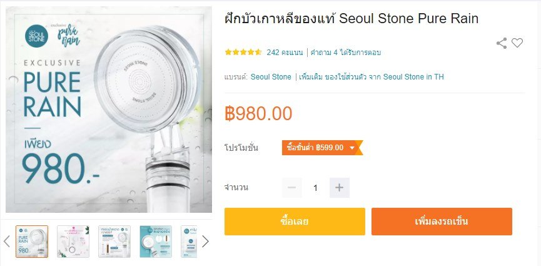Decrease quantity with minus button

291,187
